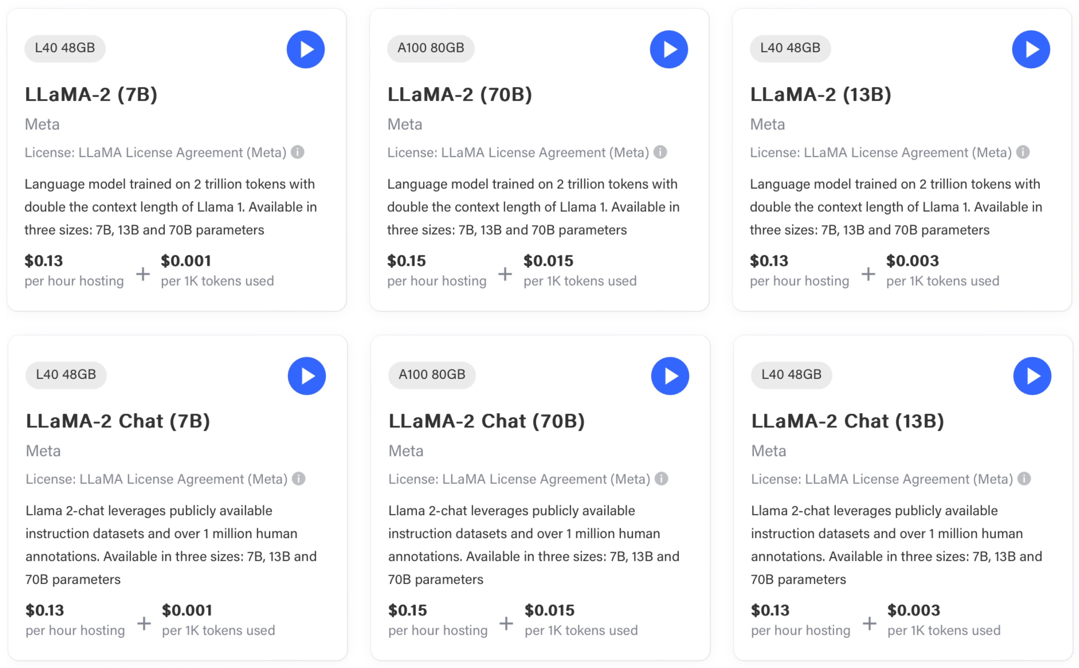Start LLaMA-2 (70B) with its play icon

(669, 49)
